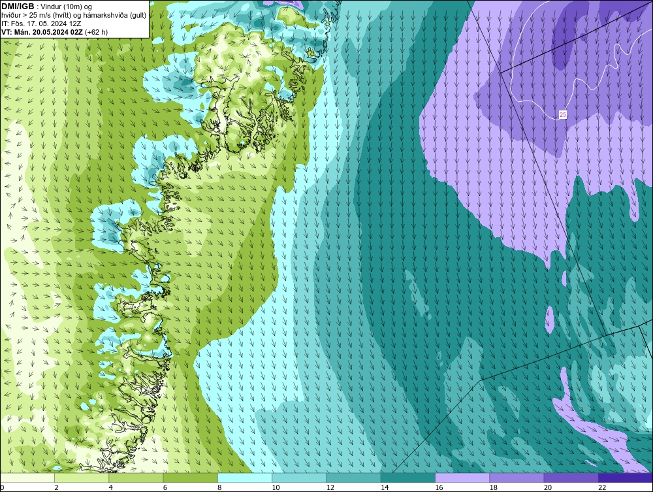Select the 14–16 m/s dark teal swatch
653x492 pixels.
pos(407,478)
